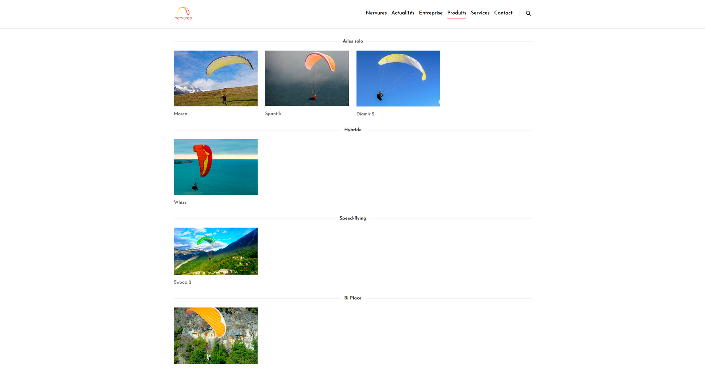Click the Diamir 2 product thumbnail

click(398, 78)
